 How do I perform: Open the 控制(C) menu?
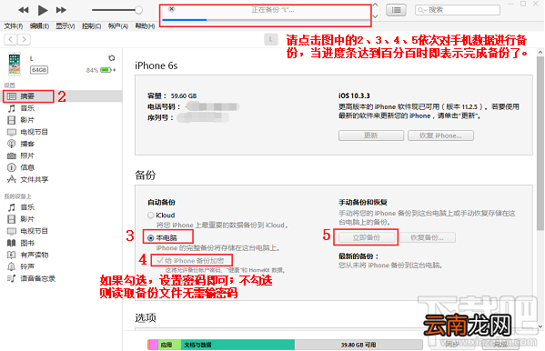pos(91,26)
